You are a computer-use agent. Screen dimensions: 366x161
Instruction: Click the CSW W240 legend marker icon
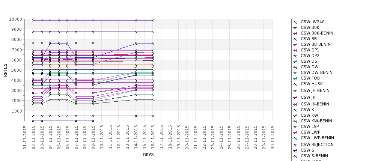(295, 22)
